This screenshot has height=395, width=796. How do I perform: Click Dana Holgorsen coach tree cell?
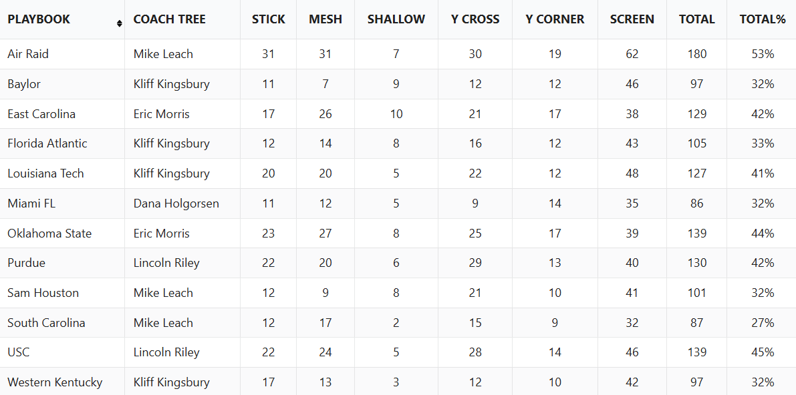176,204
